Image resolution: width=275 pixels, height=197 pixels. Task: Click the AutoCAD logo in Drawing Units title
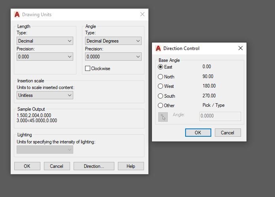click(x=17, y=15)
